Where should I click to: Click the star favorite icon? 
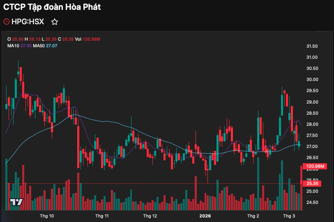pos(55,21)
